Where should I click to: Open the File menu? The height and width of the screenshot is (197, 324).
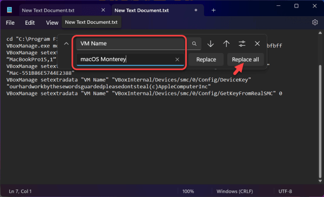(10, 23)
